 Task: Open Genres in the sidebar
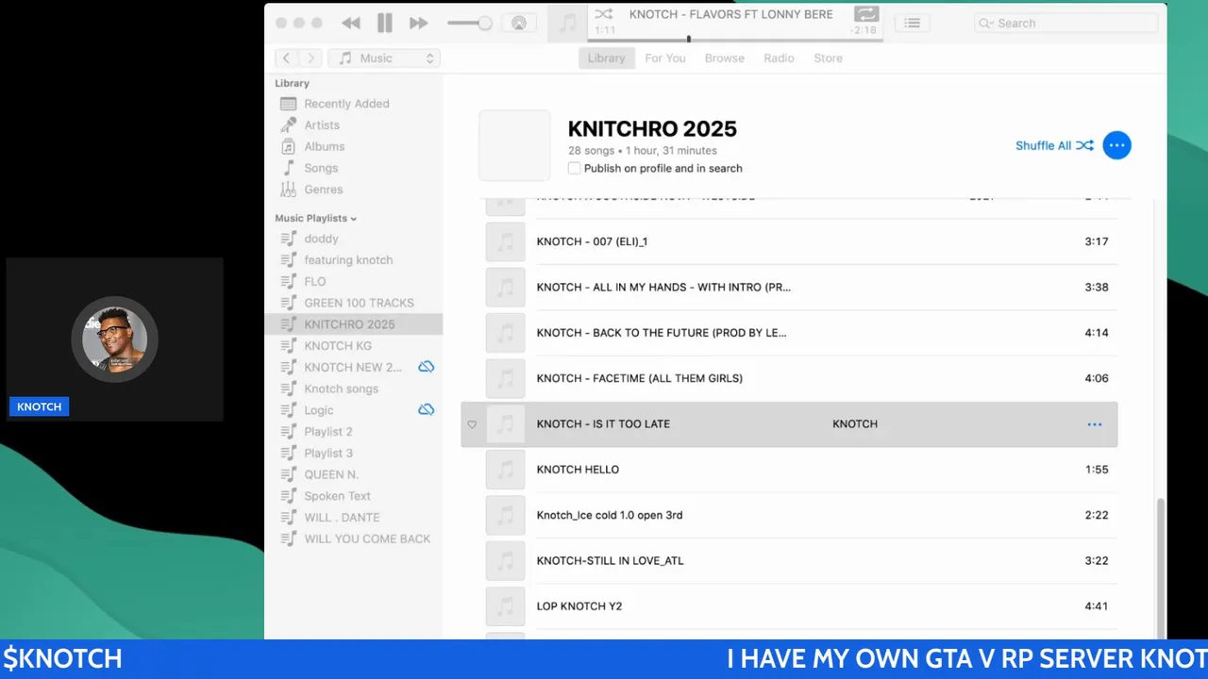point(324,190)
